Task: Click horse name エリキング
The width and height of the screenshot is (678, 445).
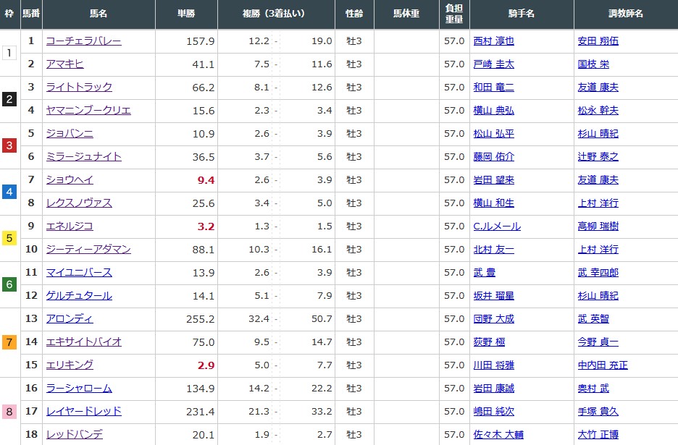Action: click(69, 365)
